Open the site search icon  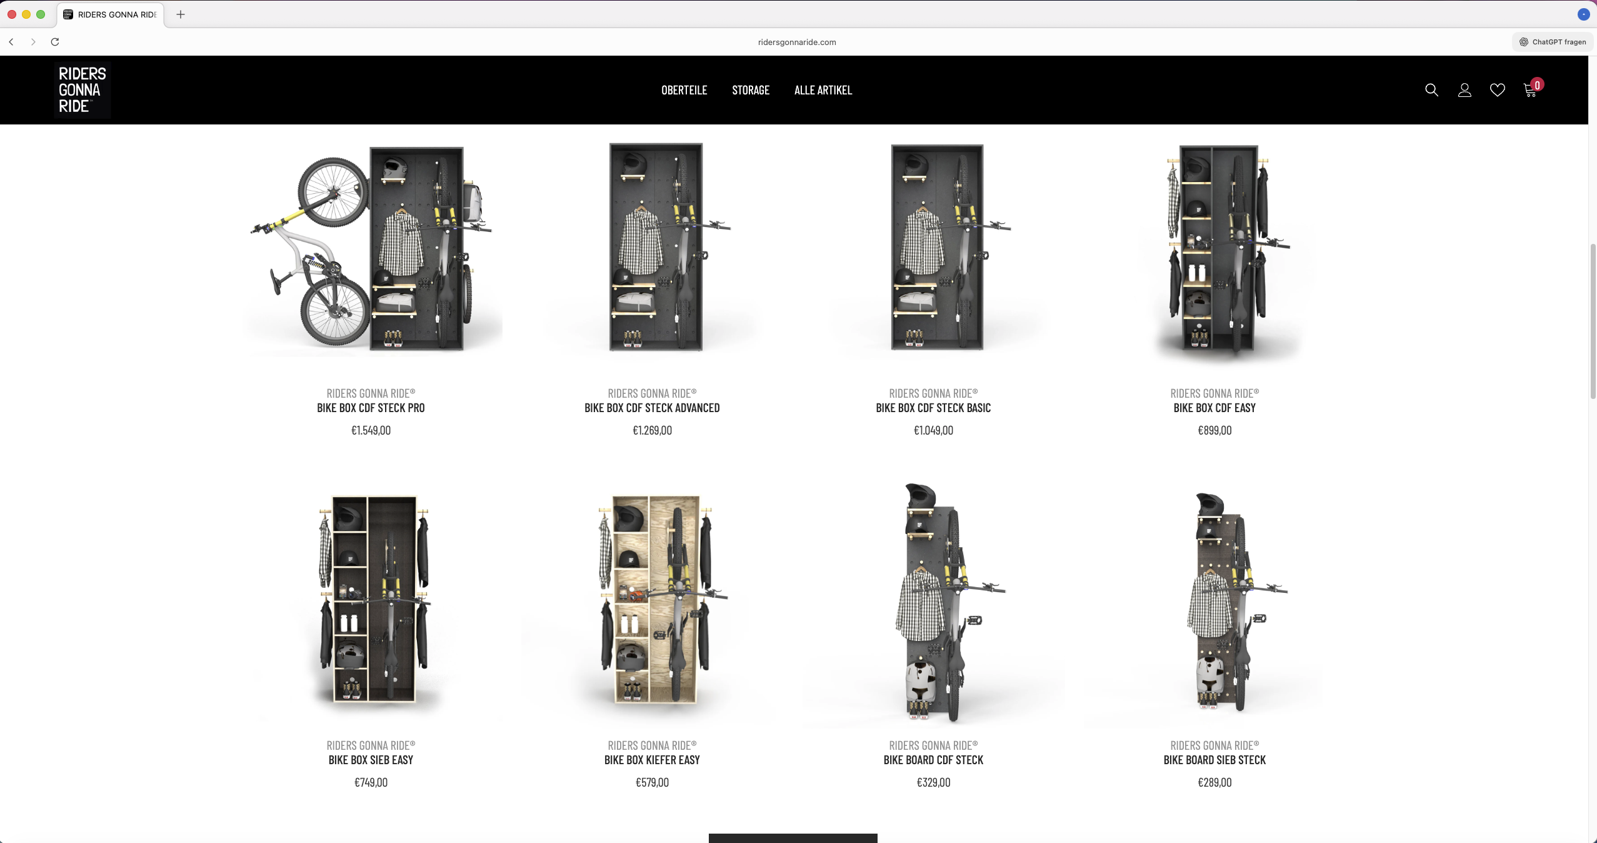(x=1431, y=90)
